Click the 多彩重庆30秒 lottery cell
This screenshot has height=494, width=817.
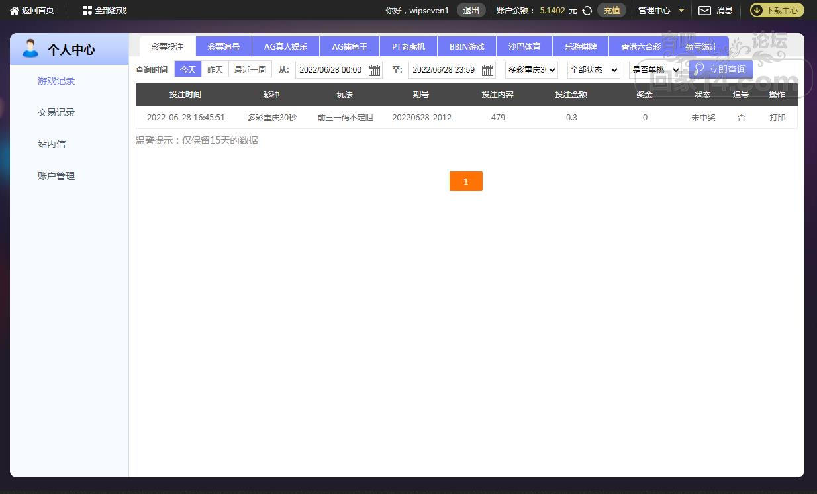click(272, 118)
